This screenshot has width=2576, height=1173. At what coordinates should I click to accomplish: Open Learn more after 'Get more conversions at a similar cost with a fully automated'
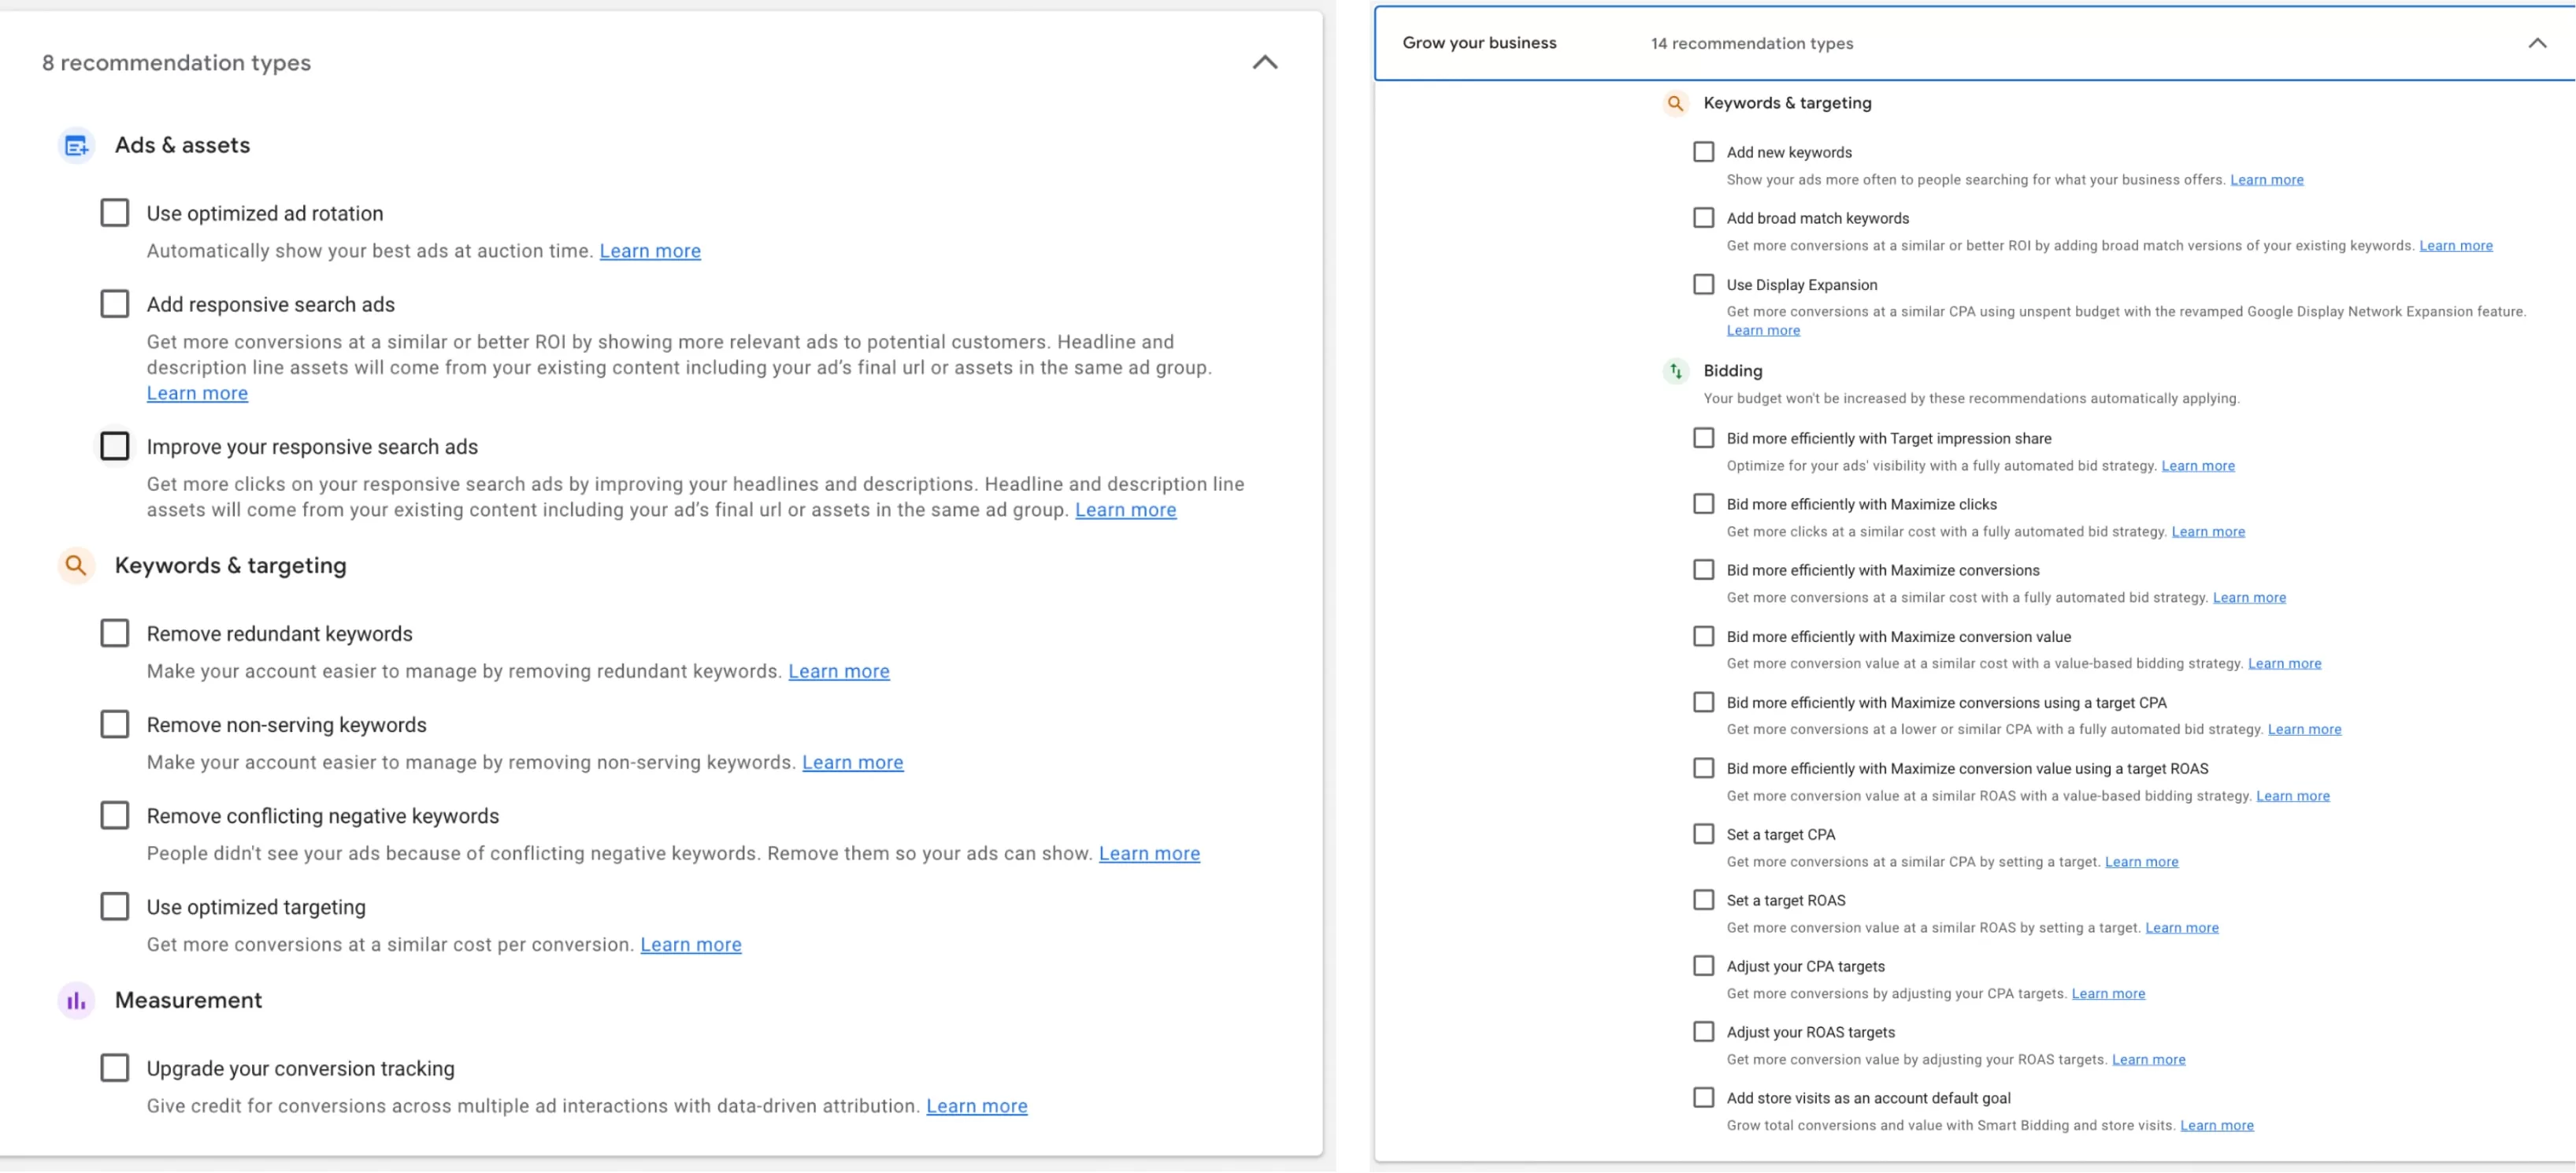tap(2249, 598)
